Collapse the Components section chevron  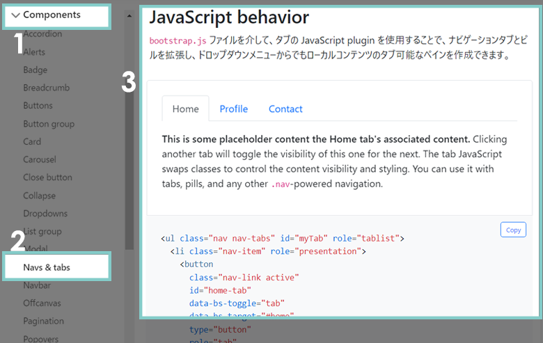point(15,15)
